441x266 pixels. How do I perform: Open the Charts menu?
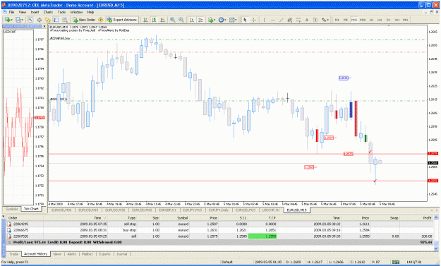pos(48,12)
